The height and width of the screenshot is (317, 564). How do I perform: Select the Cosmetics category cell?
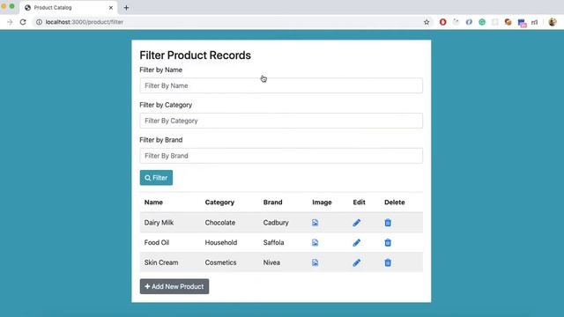(220, 262)
